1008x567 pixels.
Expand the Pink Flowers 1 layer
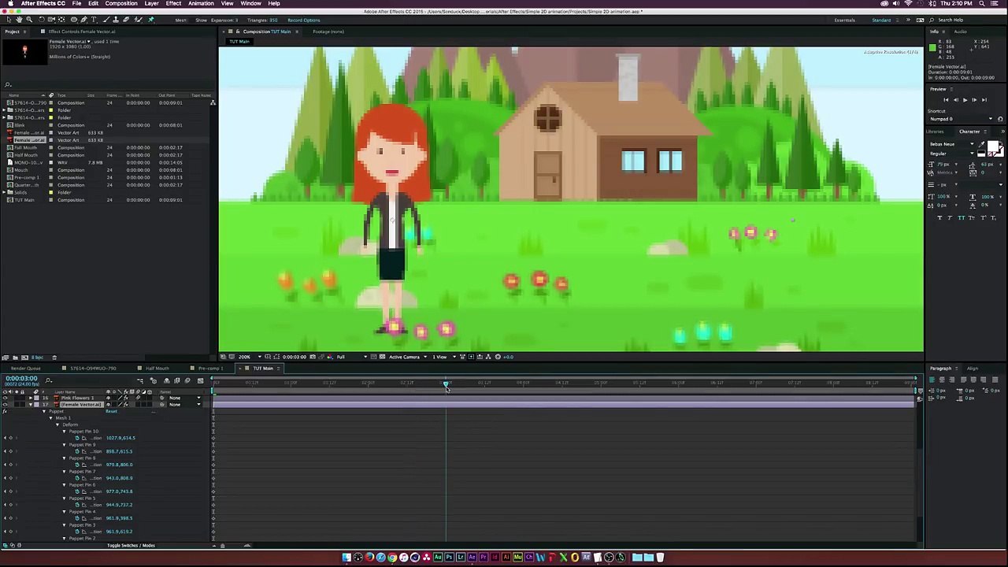31,398
